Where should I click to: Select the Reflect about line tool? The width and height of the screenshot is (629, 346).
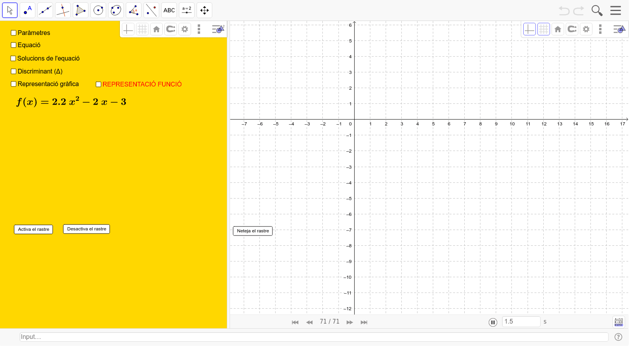point(151,10)
